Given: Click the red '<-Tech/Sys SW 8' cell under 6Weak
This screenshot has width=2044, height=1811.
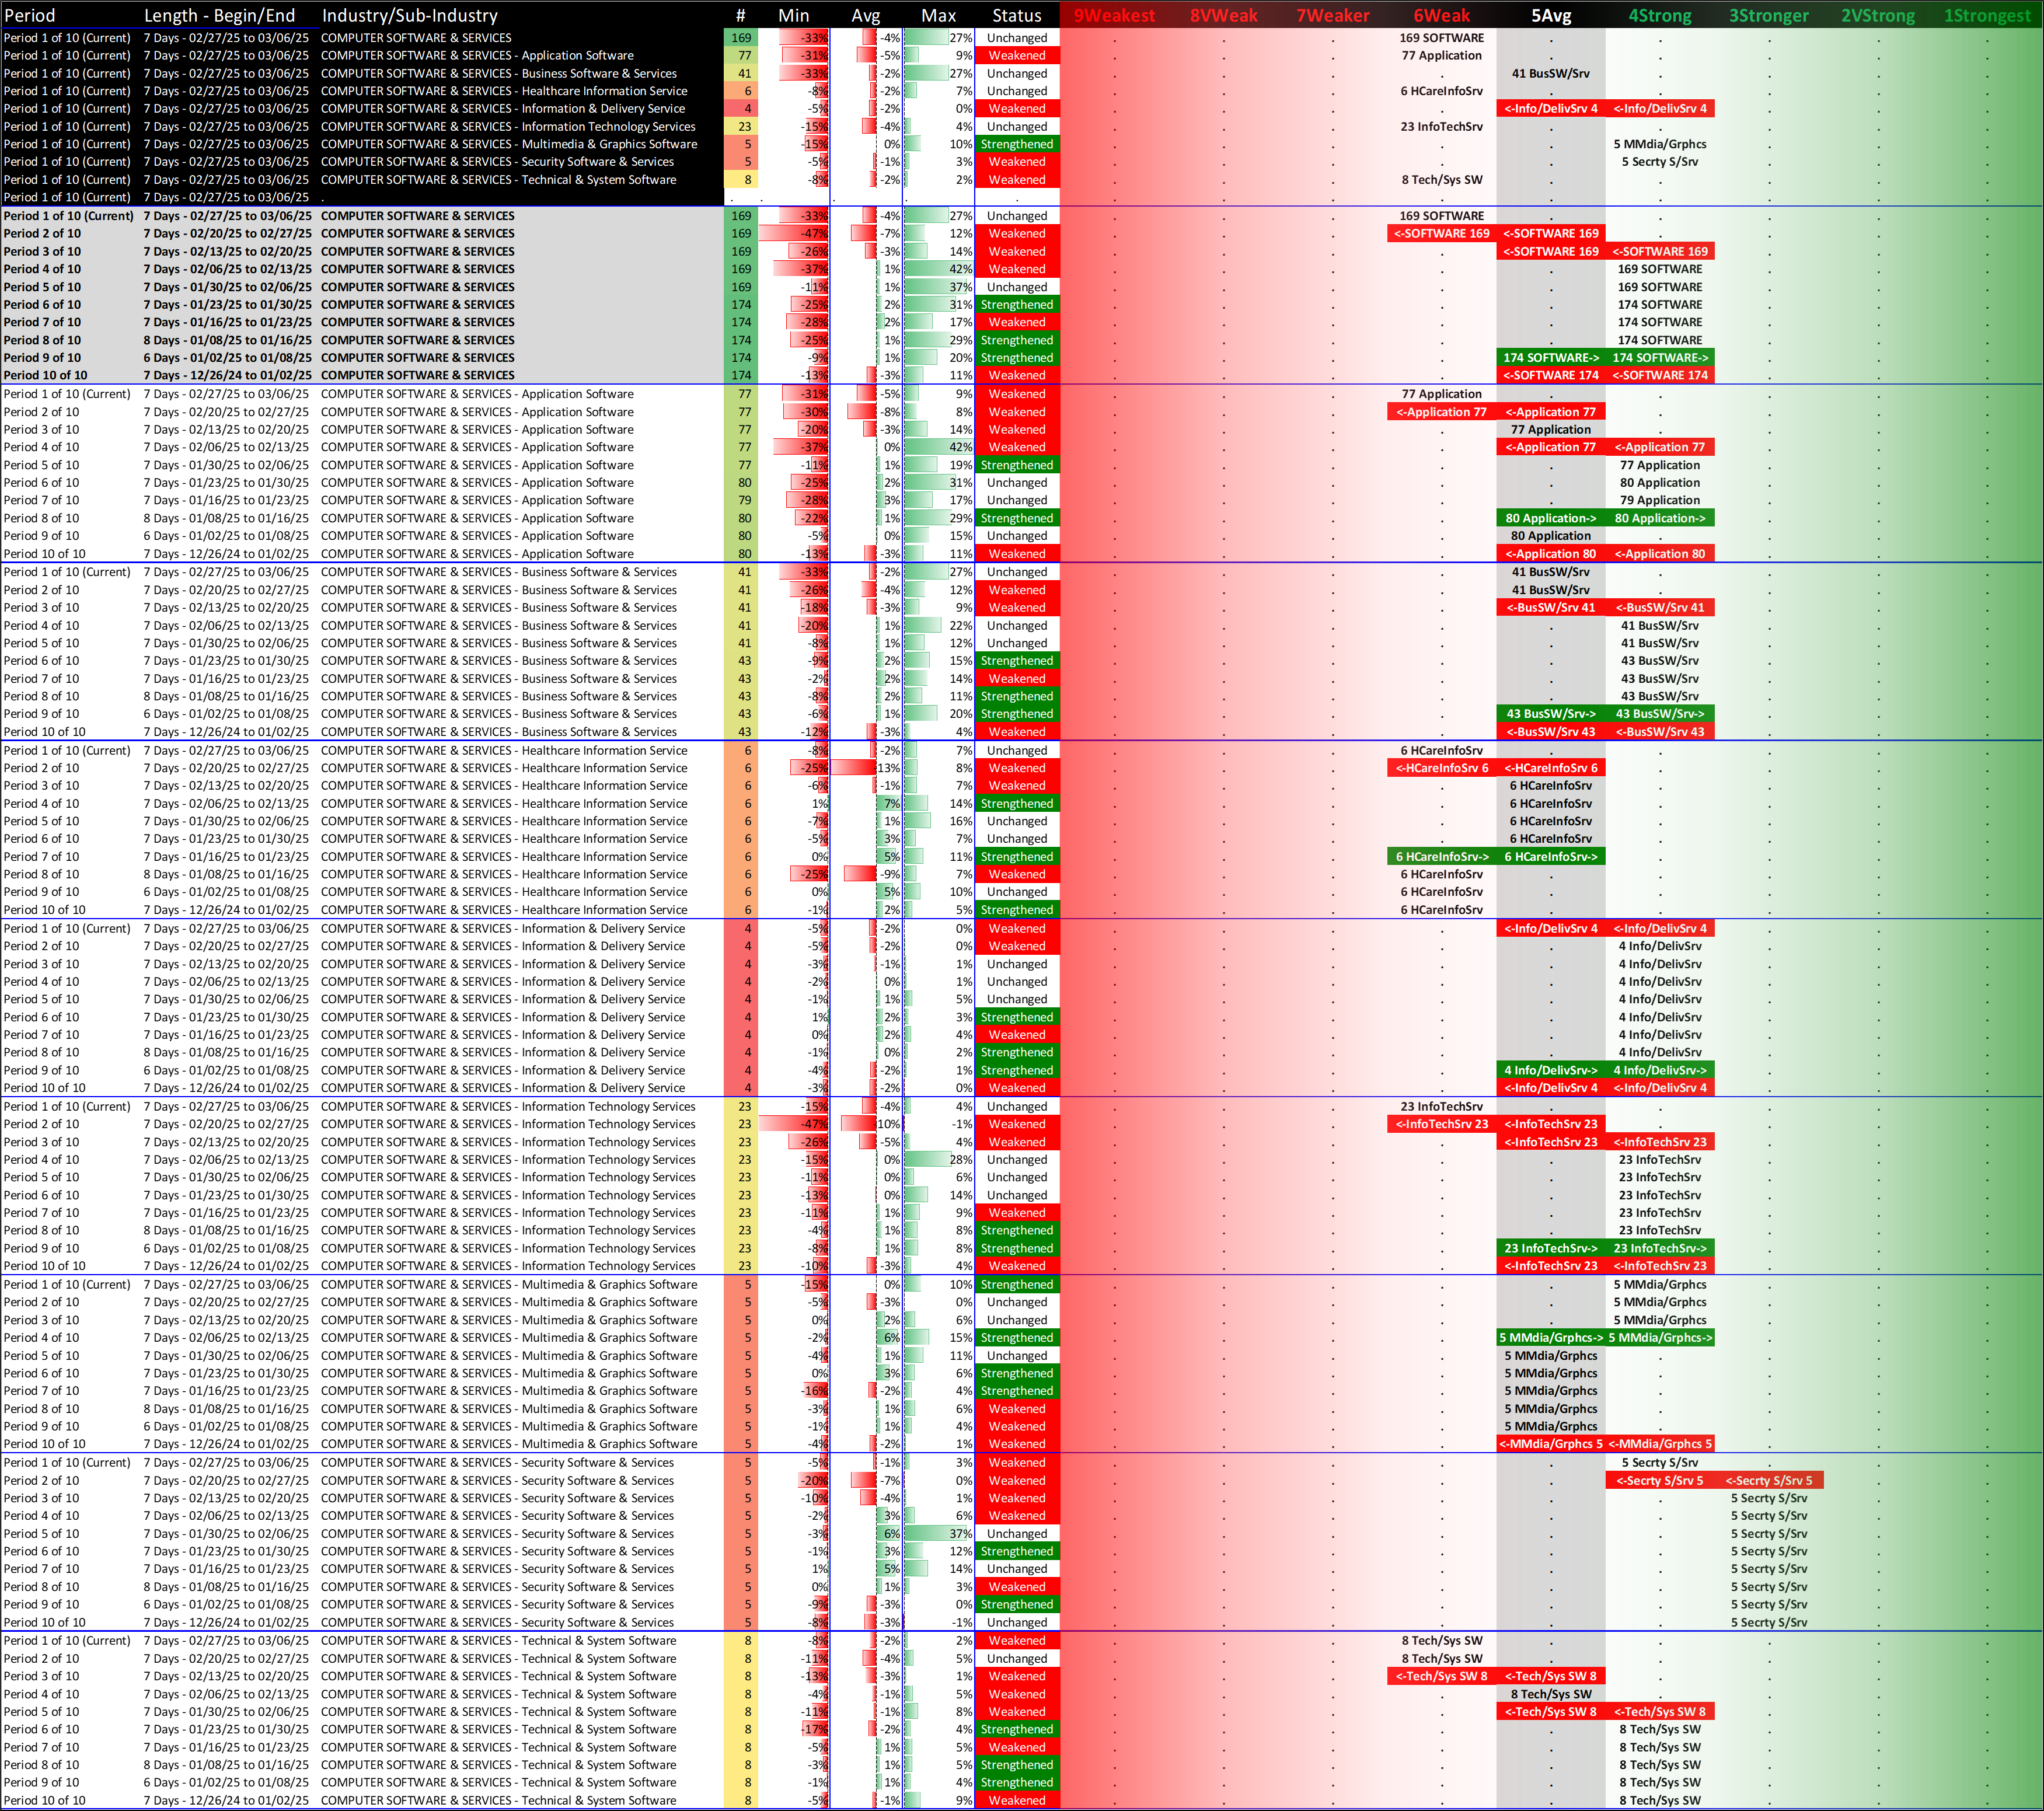Looking at the screenshot, I should click(1441, 1676).
